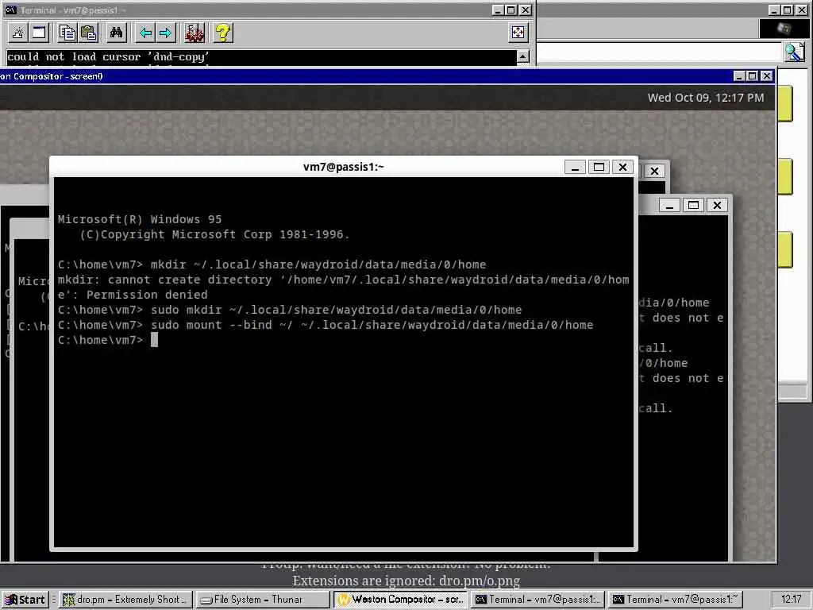The width and height of the screenshot is (813, 610).
Task: Click the bottom yellow button in the background window
Action: point(785,249)
